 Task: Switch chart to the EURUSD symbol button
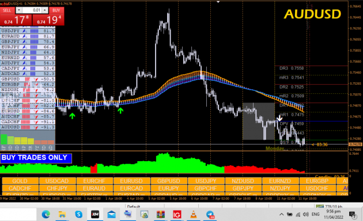[131, 181]
